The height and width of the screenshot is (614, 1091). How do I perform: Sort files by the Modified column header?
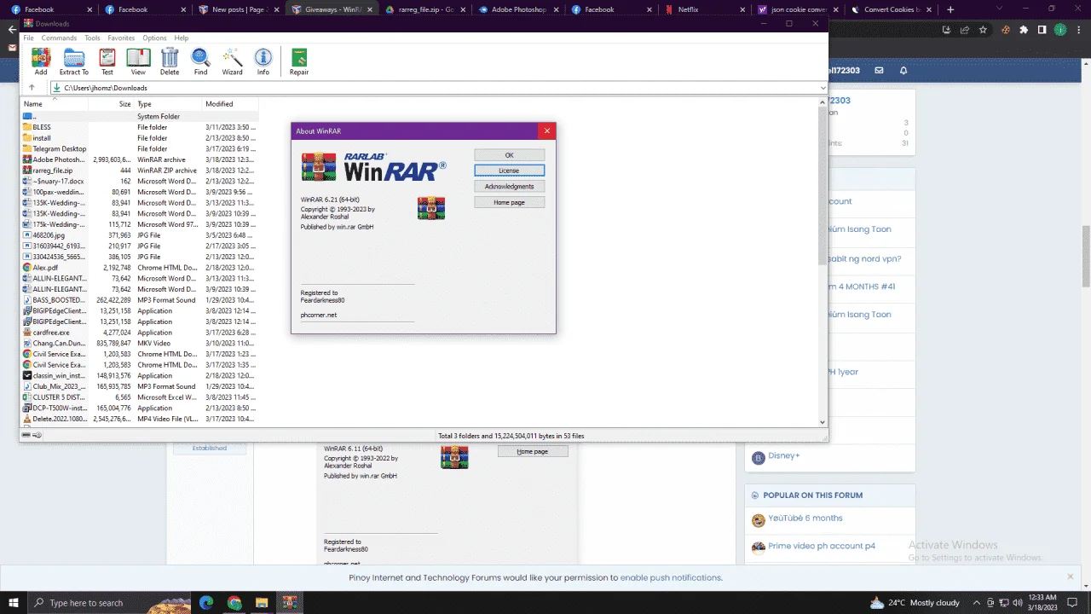coord(229,104)
